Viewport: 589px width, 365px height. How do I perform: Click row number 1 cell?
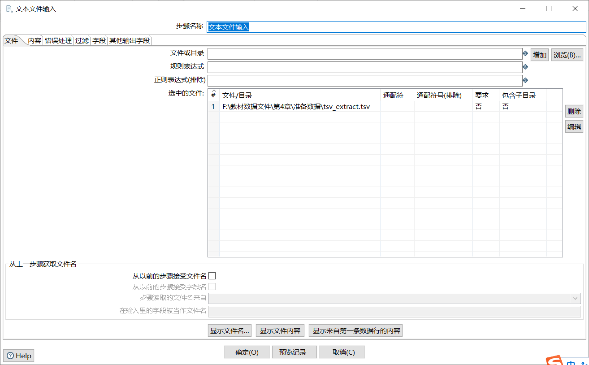click(214, 107)
